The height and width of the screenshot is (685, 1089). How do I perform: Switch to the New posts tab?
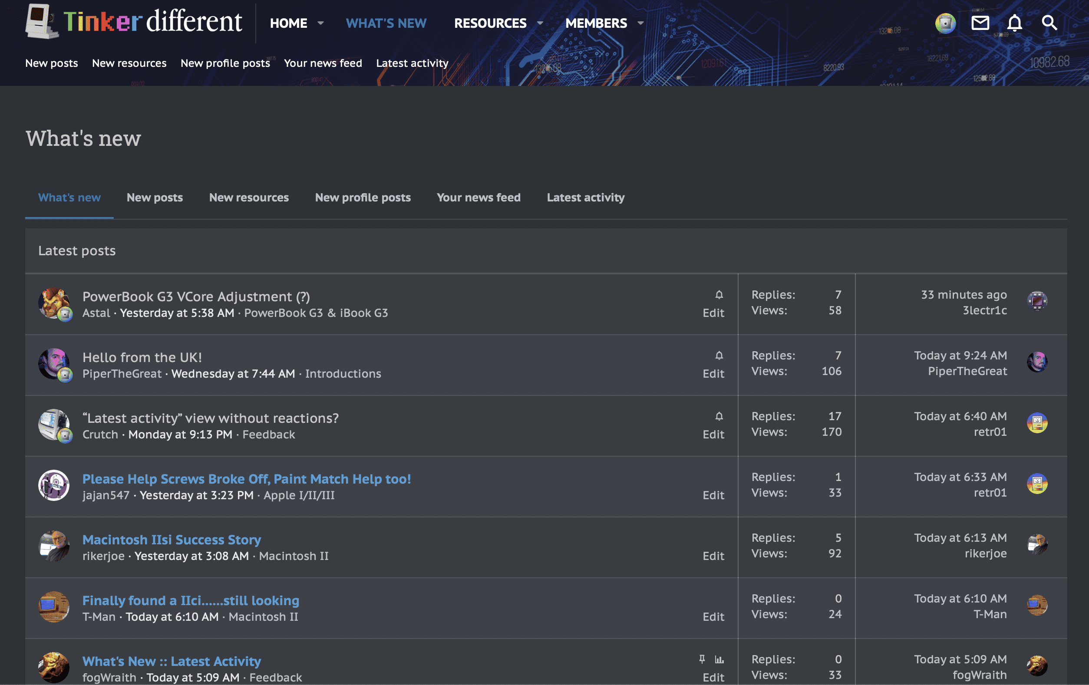tap(155, 198)
